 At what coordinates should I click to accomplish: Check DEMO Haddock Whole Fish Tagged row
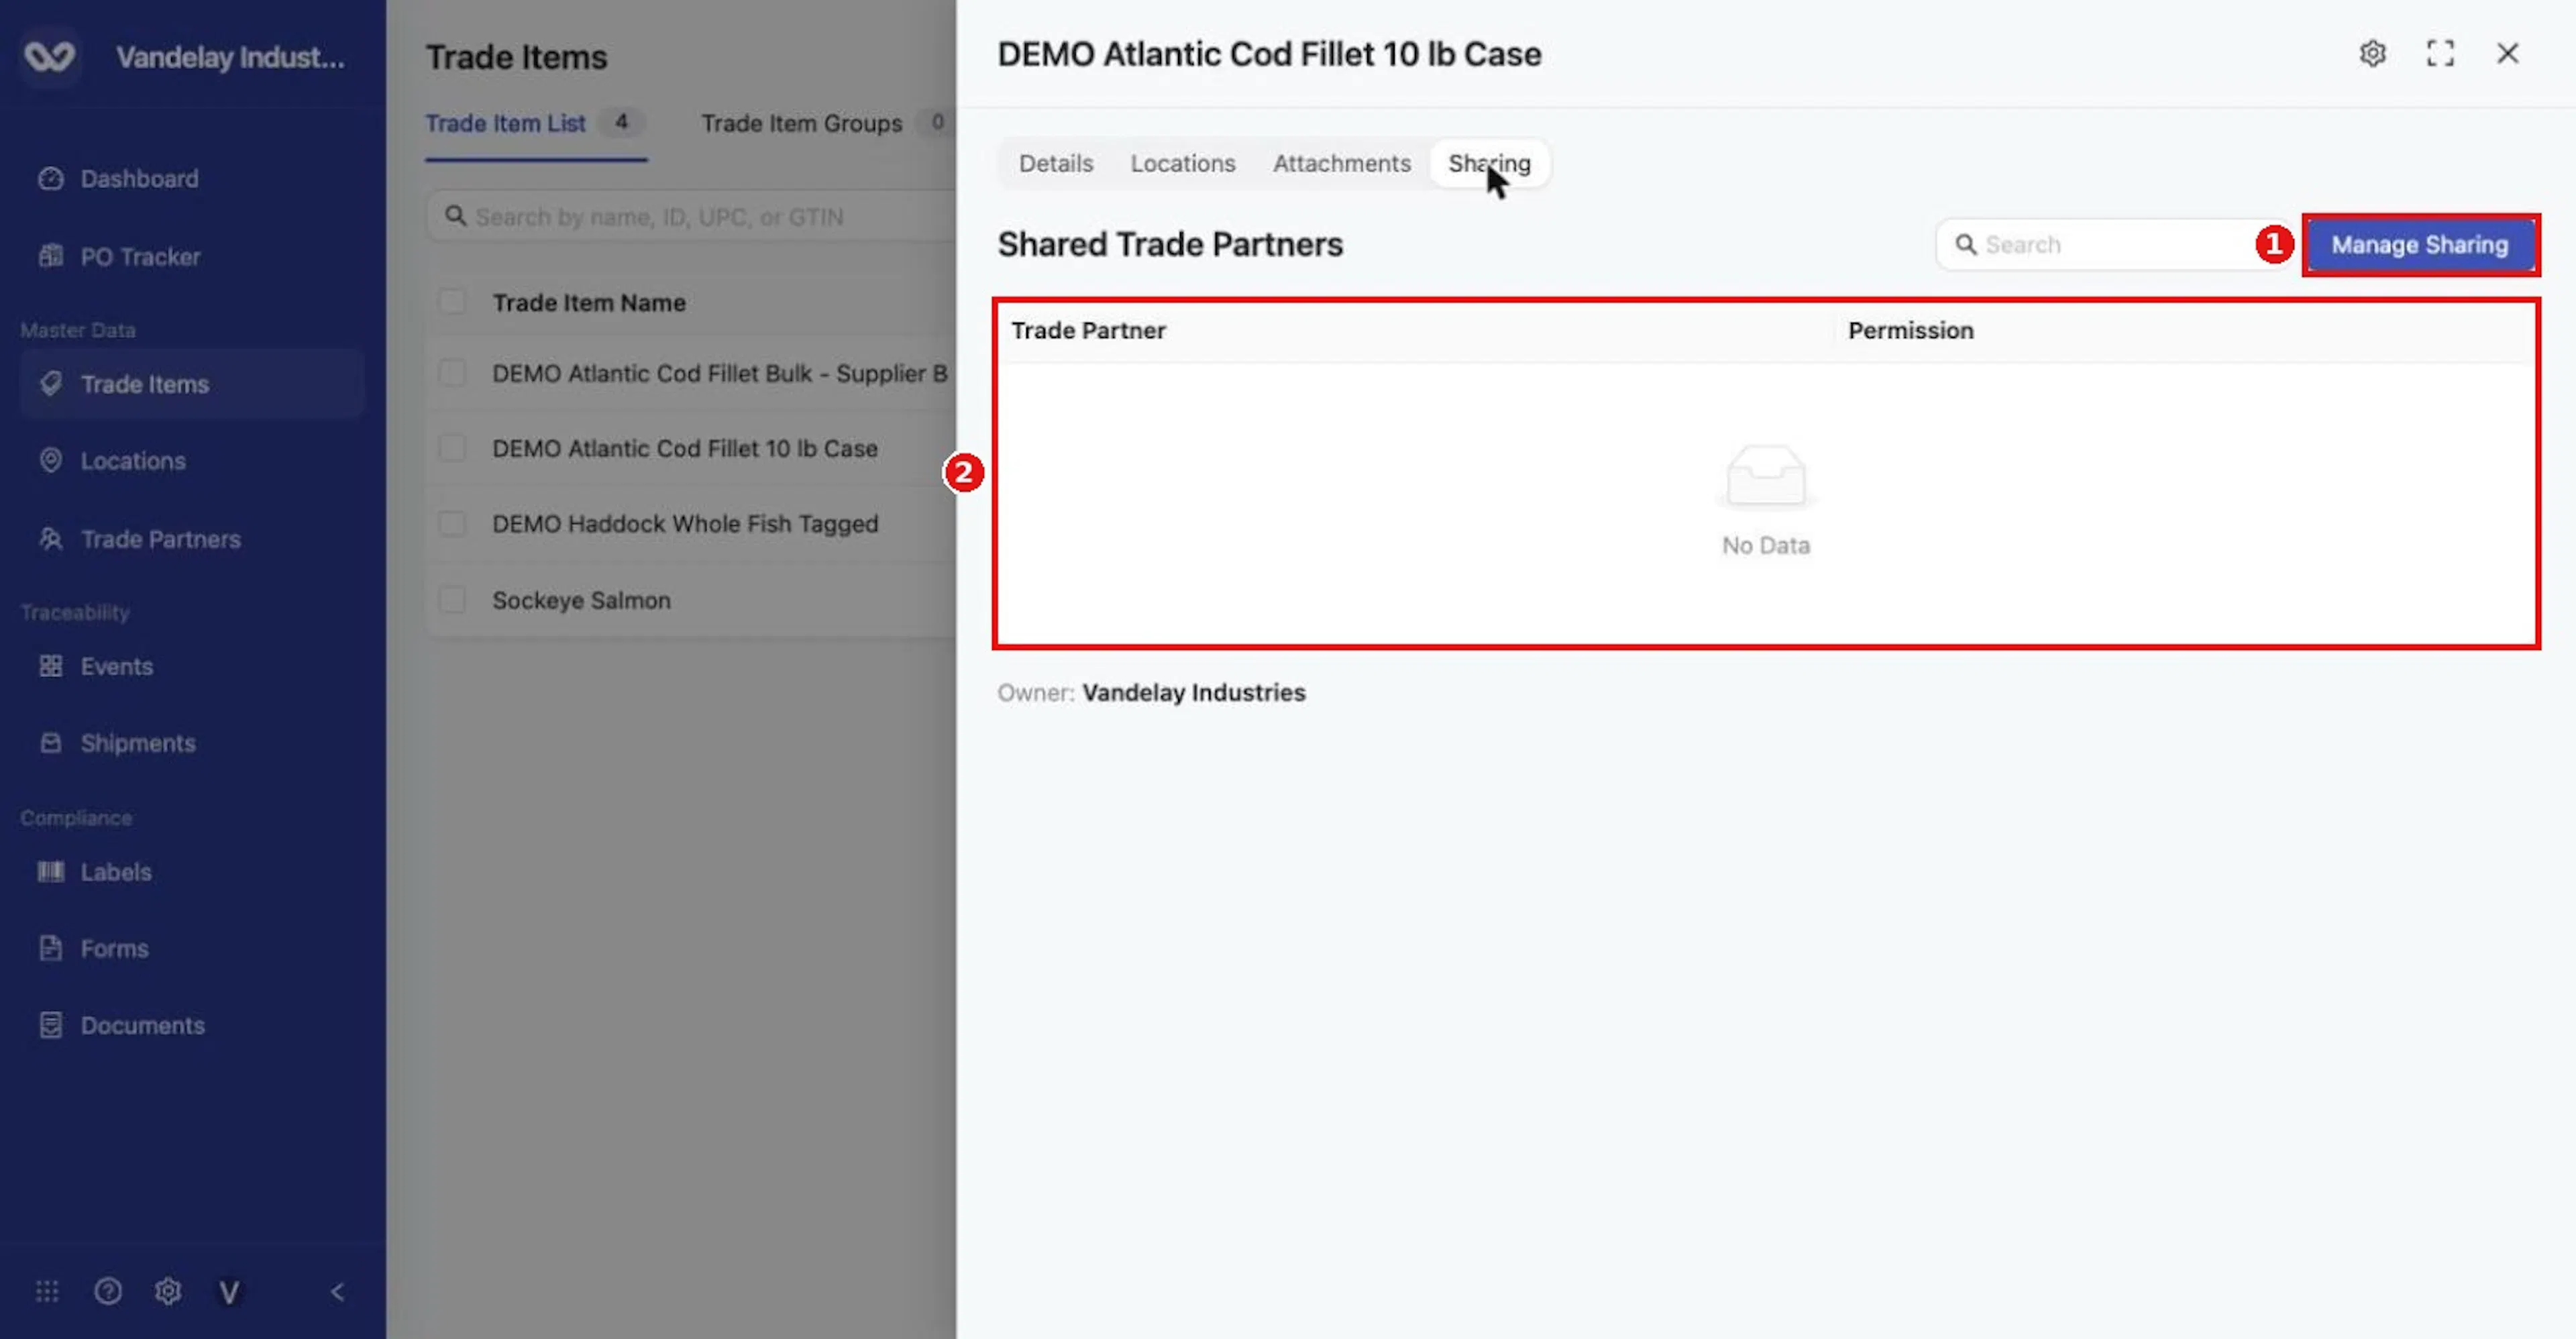coord(452,524)
